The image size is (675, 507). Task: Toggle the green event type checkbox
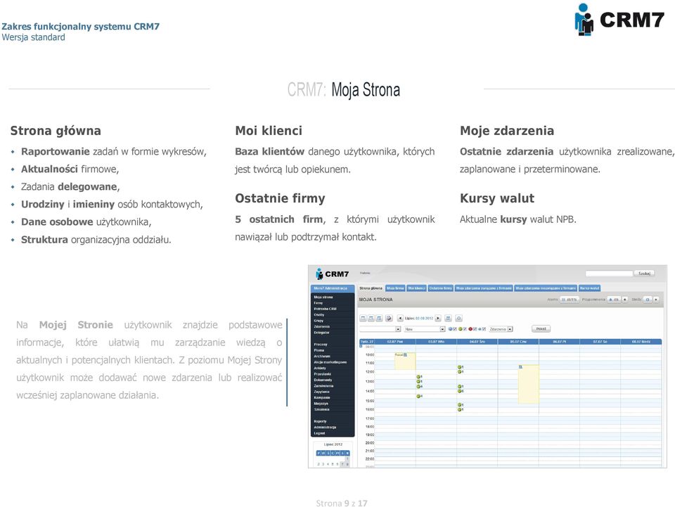pos(465,329)
